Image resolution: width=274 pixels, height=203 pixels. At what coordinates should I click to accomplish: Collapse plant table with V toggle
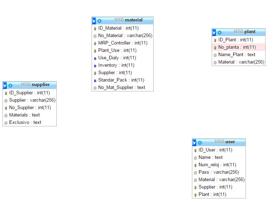[214, 32]
